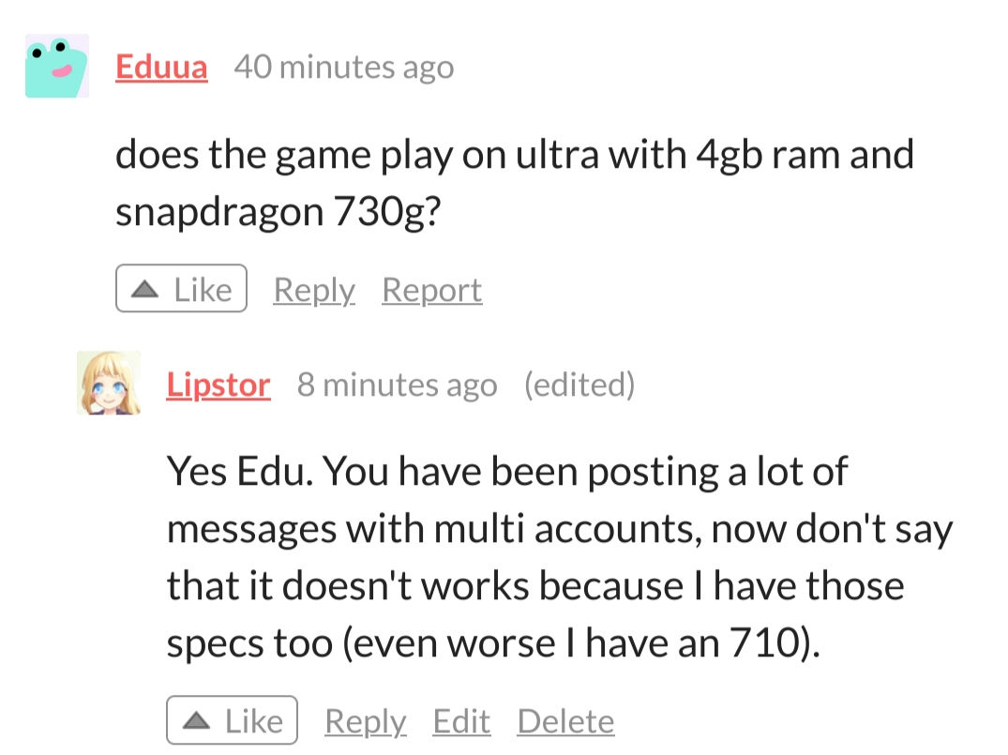Open the Lipstor username profile link
This screenshot has width=1008, height=755.
pyautogui.click(x=218, y=385)
